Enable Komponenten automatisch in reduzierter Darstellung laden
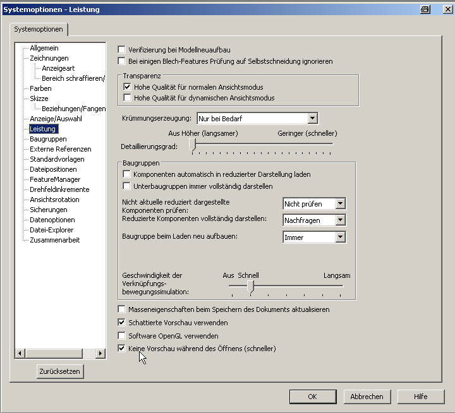Viewport: 455px width, 413px height. 126,174
